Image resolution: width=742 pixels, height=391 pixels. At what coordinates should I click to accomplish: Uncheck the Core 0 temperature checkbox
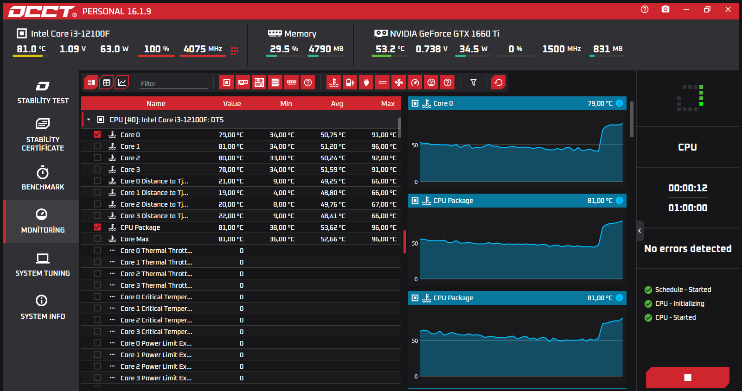pyautogui.click(x=97, y=134)
